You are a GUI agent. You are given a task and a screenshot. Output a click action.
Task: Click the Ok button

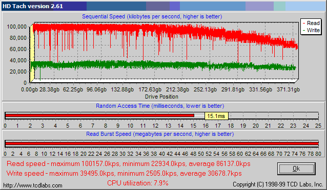point(296,169)
